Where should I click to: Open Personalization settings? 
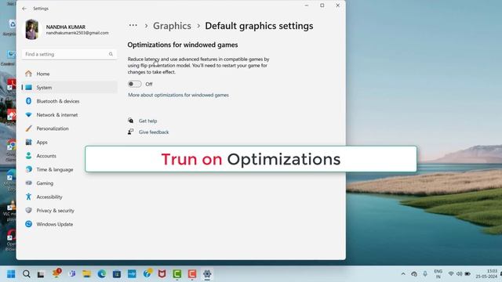[69, 128]
